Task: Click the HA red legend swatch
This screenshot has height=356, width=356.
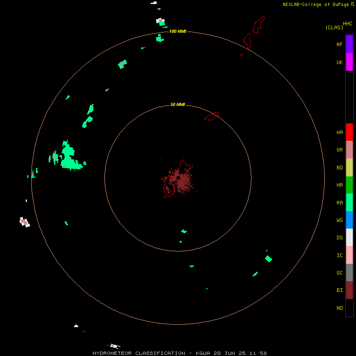Action: (349, 132)
